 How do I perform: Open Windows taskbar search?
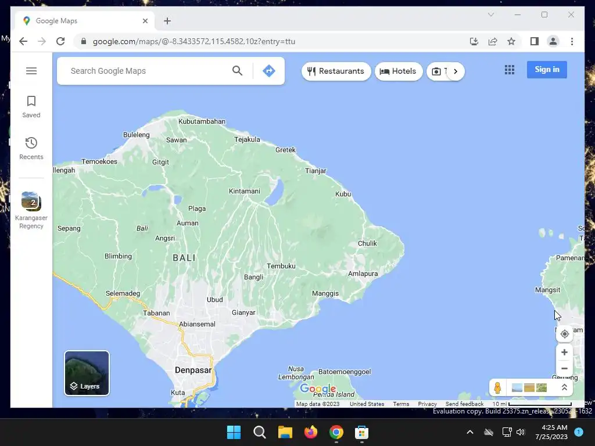tap(260, 432)
